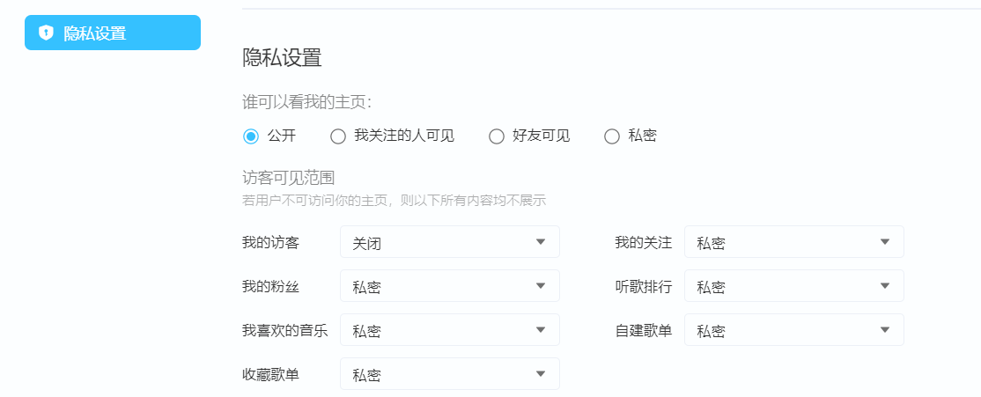This screenshot has width=981, height=397.
Task: Click the 谁可以看我的主页 label
Action: pyautogui.click(x=307, y=102)
